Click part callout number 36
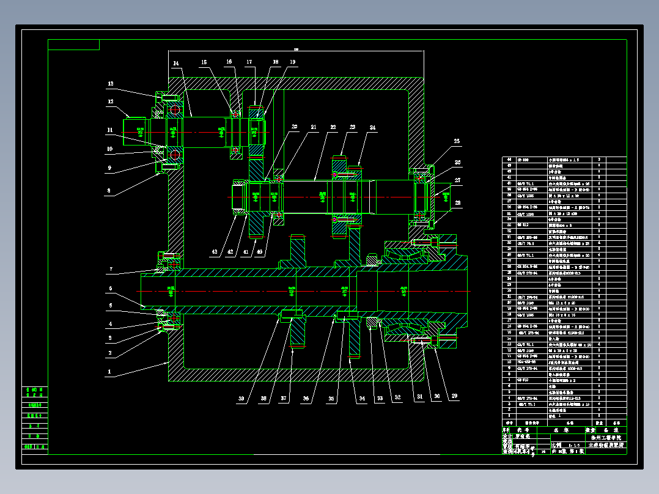This screenshot has width=659, height=494. pyautogui.click(x=306, y=398)
